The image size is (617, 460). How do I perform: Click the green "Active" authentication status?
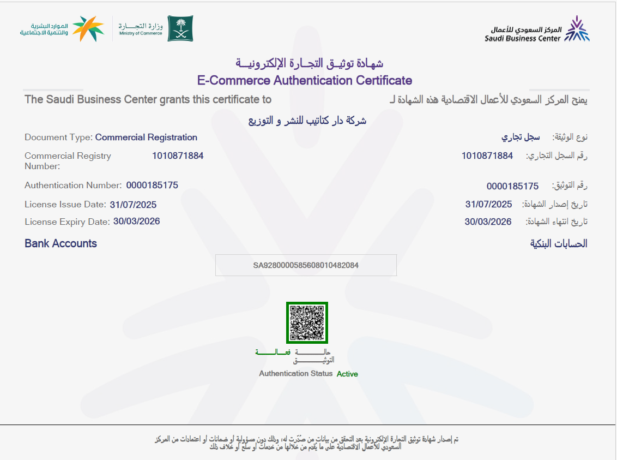[x=347, y=374]
